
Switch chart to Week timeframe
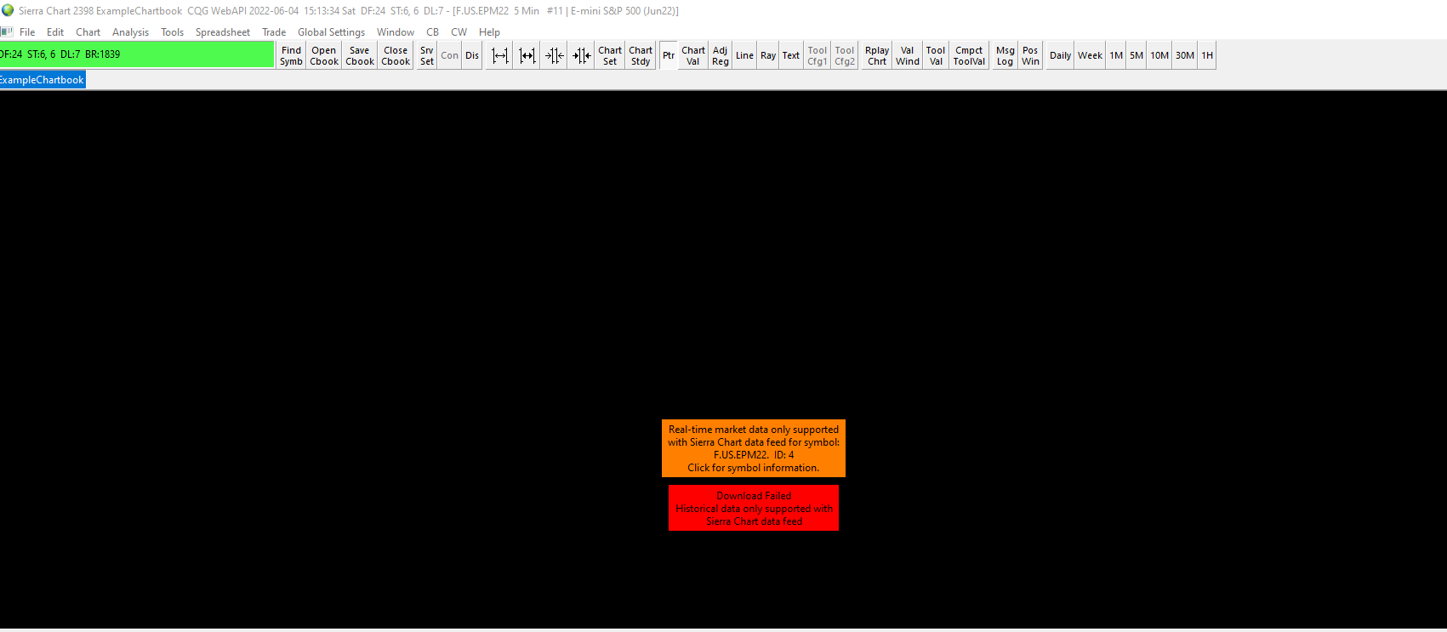tap(1090, 55)
